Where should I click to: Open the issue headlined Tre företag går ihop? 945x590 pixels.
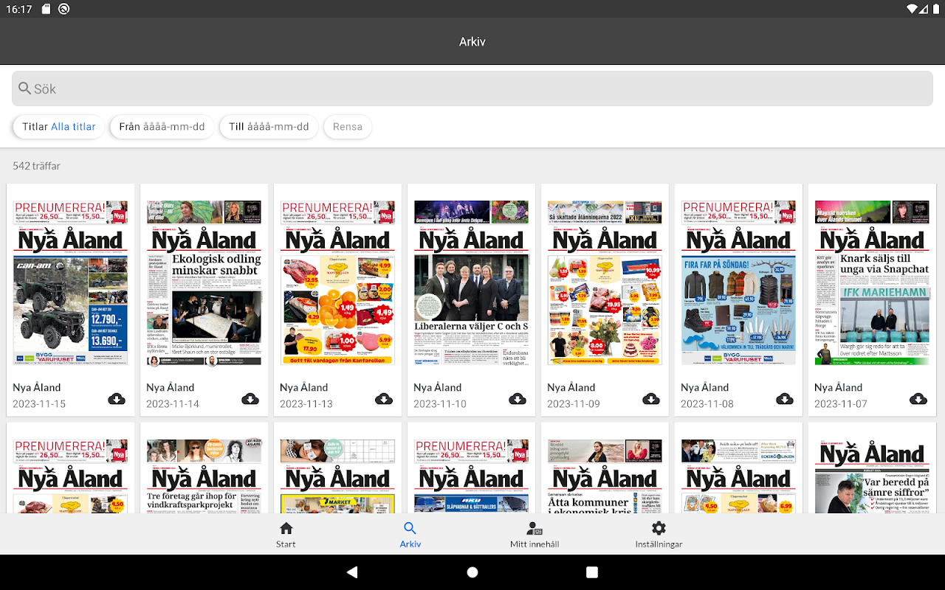point(205,476)
